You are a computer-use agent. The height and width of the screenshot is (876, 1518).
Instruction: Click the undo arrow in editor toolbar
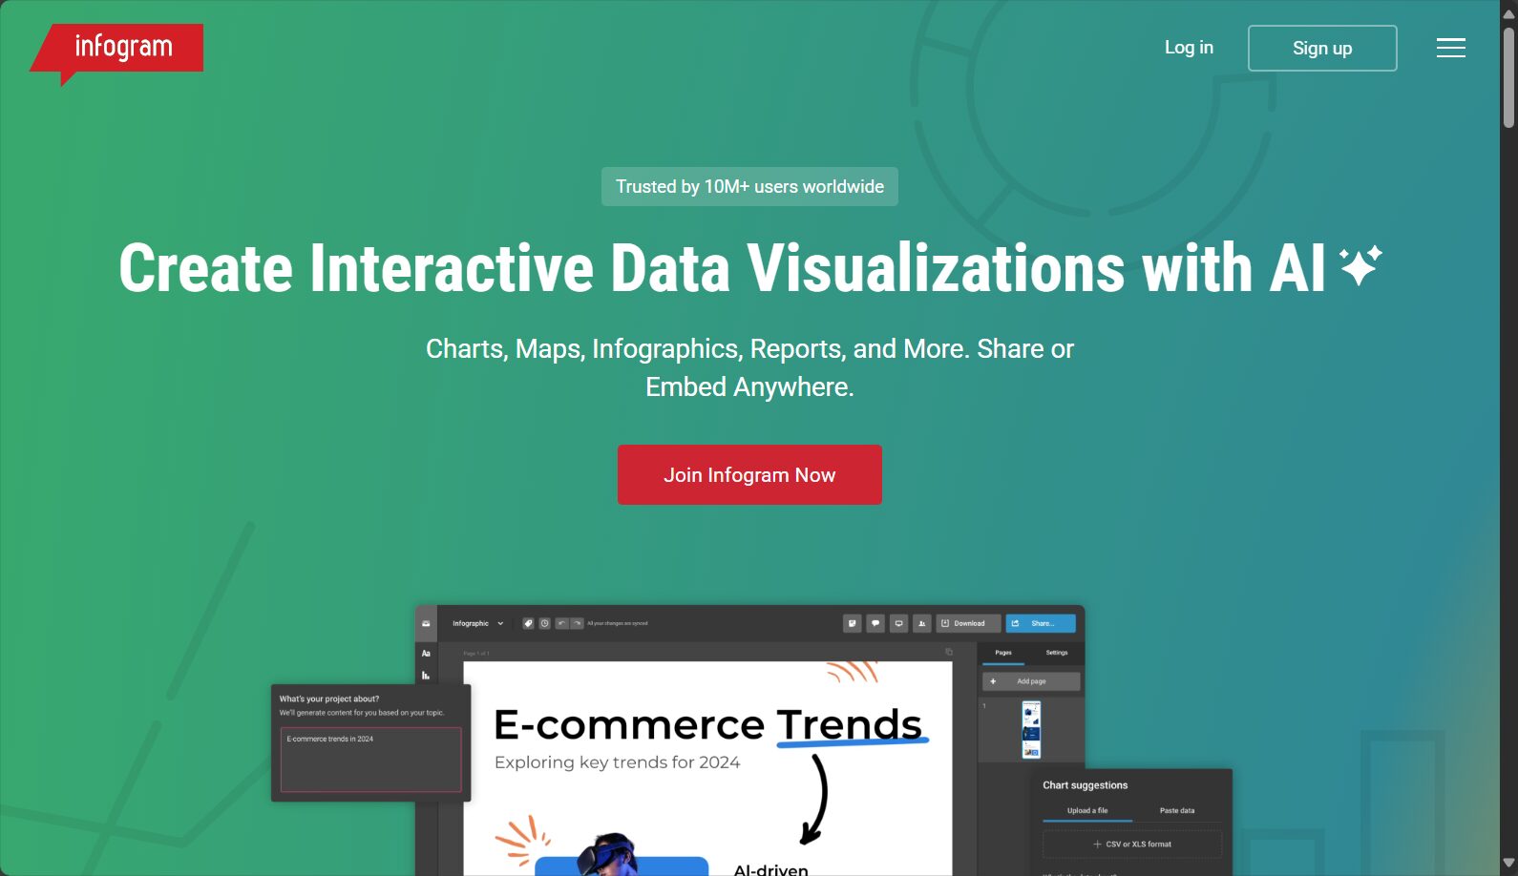562,623
